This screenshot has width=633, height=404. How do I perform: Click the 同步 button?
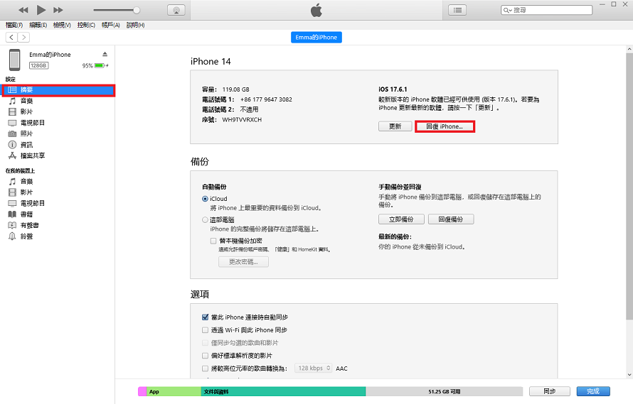(550, 391)
